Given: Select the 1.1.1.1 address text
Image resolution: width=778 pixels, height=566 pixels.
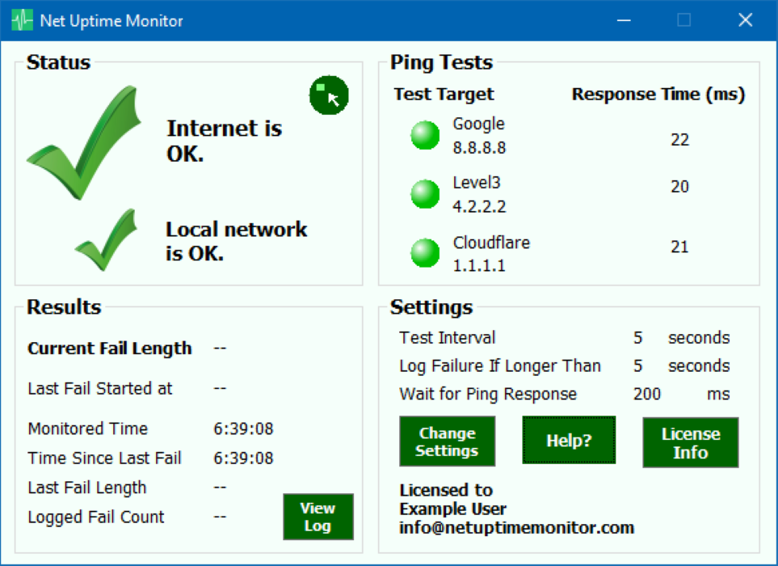Looking at the screenshot, I should pos(479,266).
